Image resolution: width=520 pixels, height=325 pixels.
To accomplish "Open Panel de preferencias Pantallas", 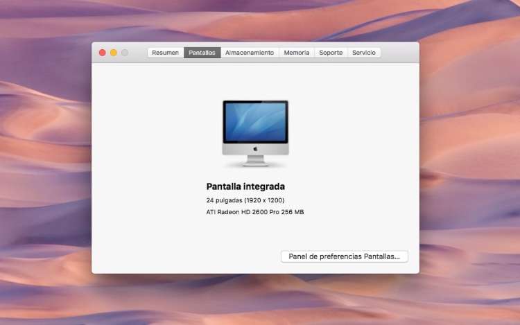I will click(x=344, y=256).
